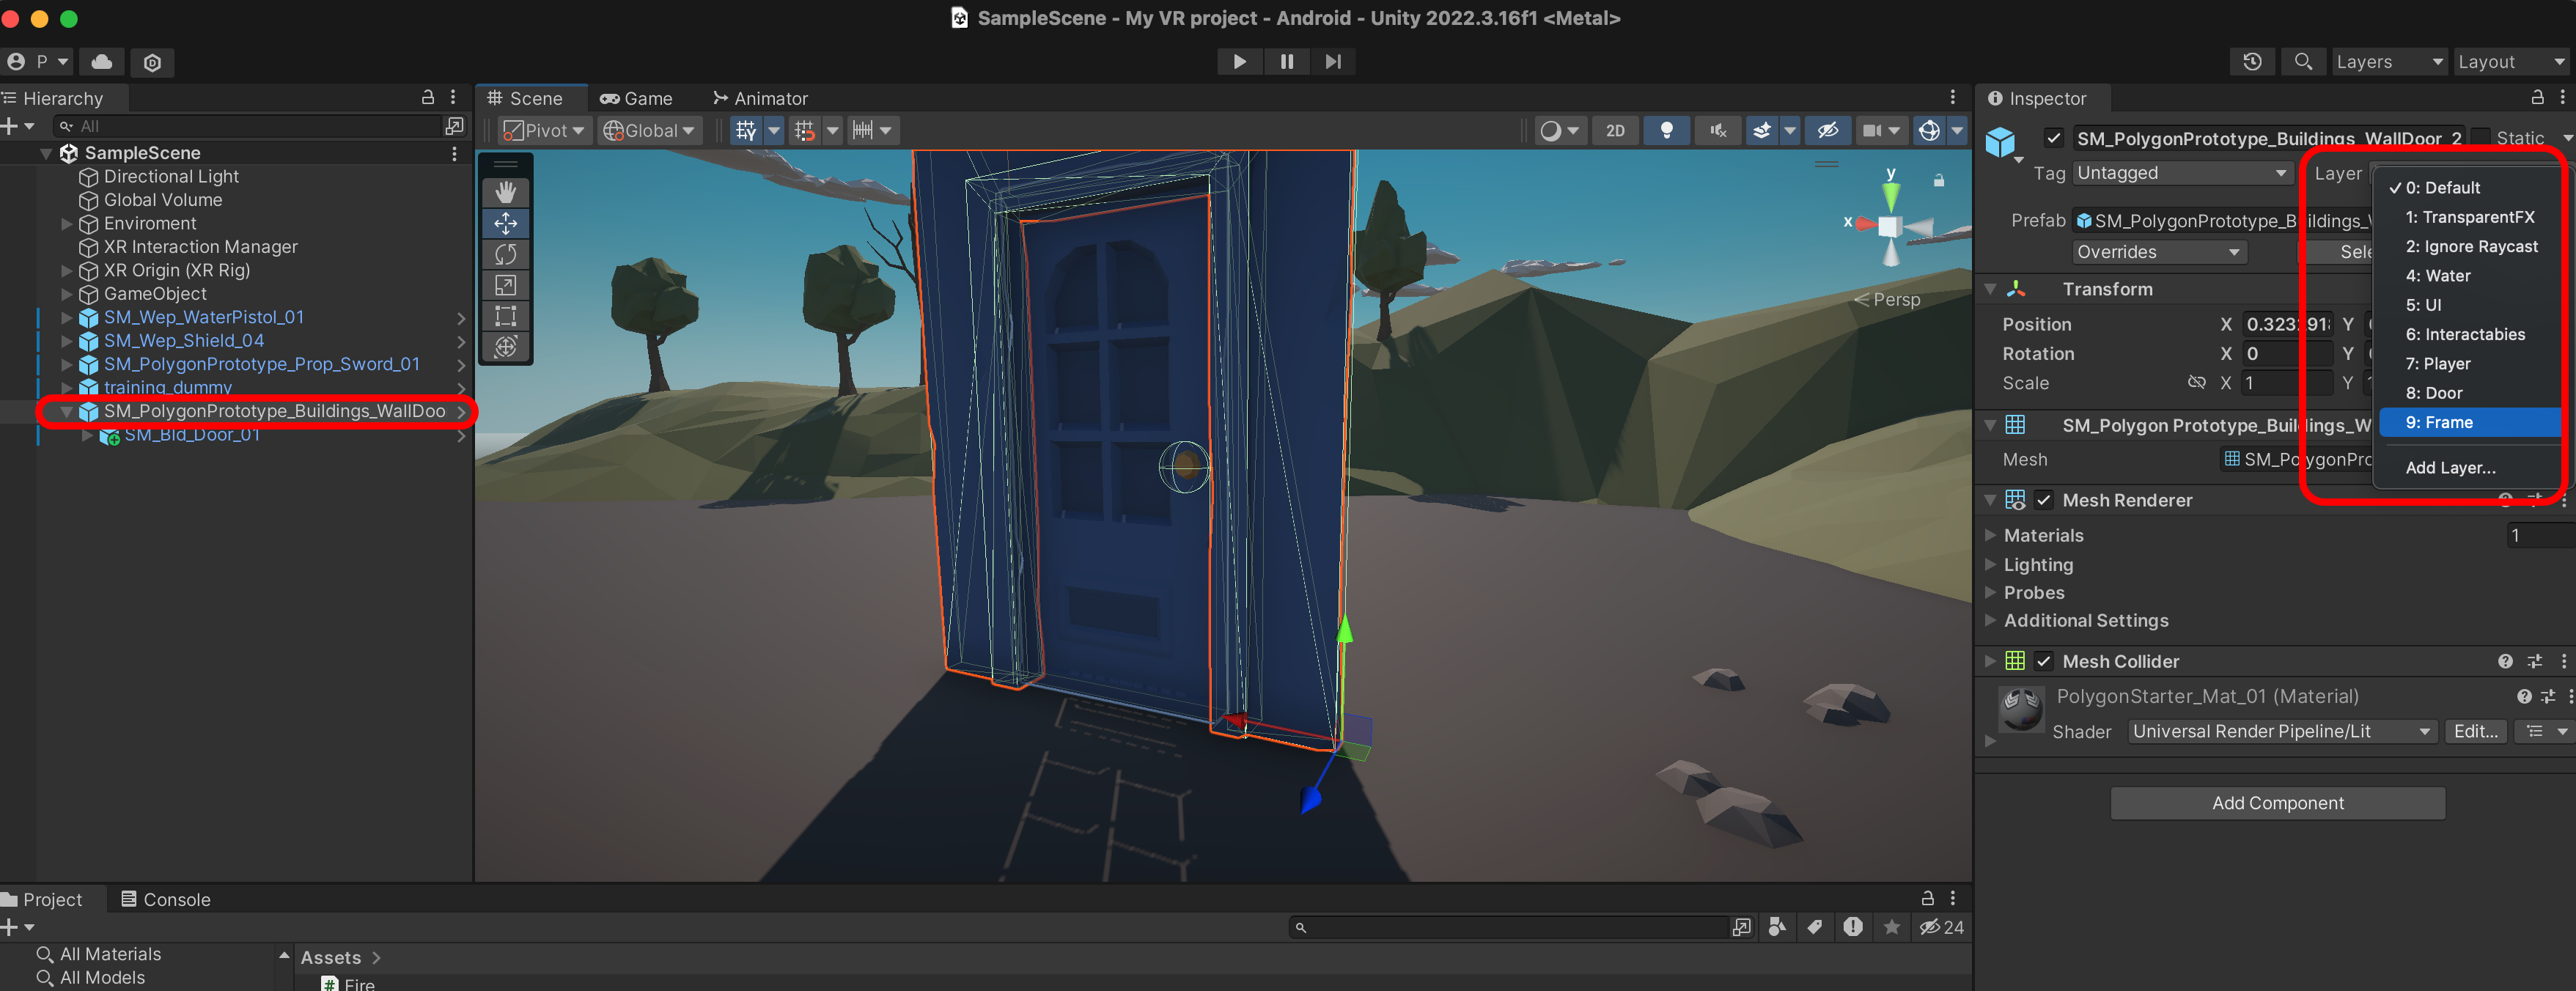Select the Hand view tool
The image size is (2576, 991).
click(x=505, y=192)
